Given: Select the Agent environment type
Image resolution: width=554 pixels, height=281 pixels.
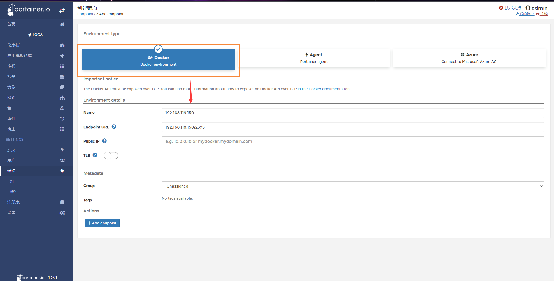Looking at the screenshot, I should (314, 58).
